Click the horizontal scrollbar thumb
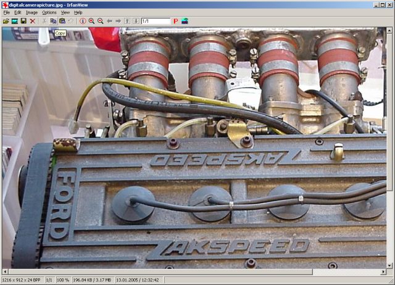Screen dimensions: 395x285 click(x=160, y=271)
